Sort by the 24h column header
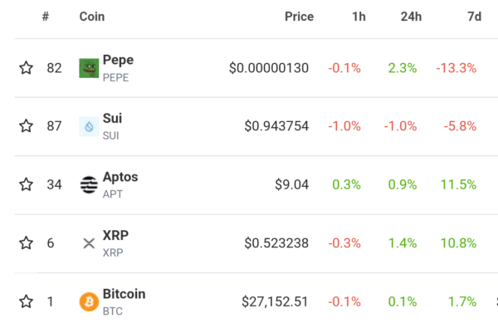 click(411, 17)
